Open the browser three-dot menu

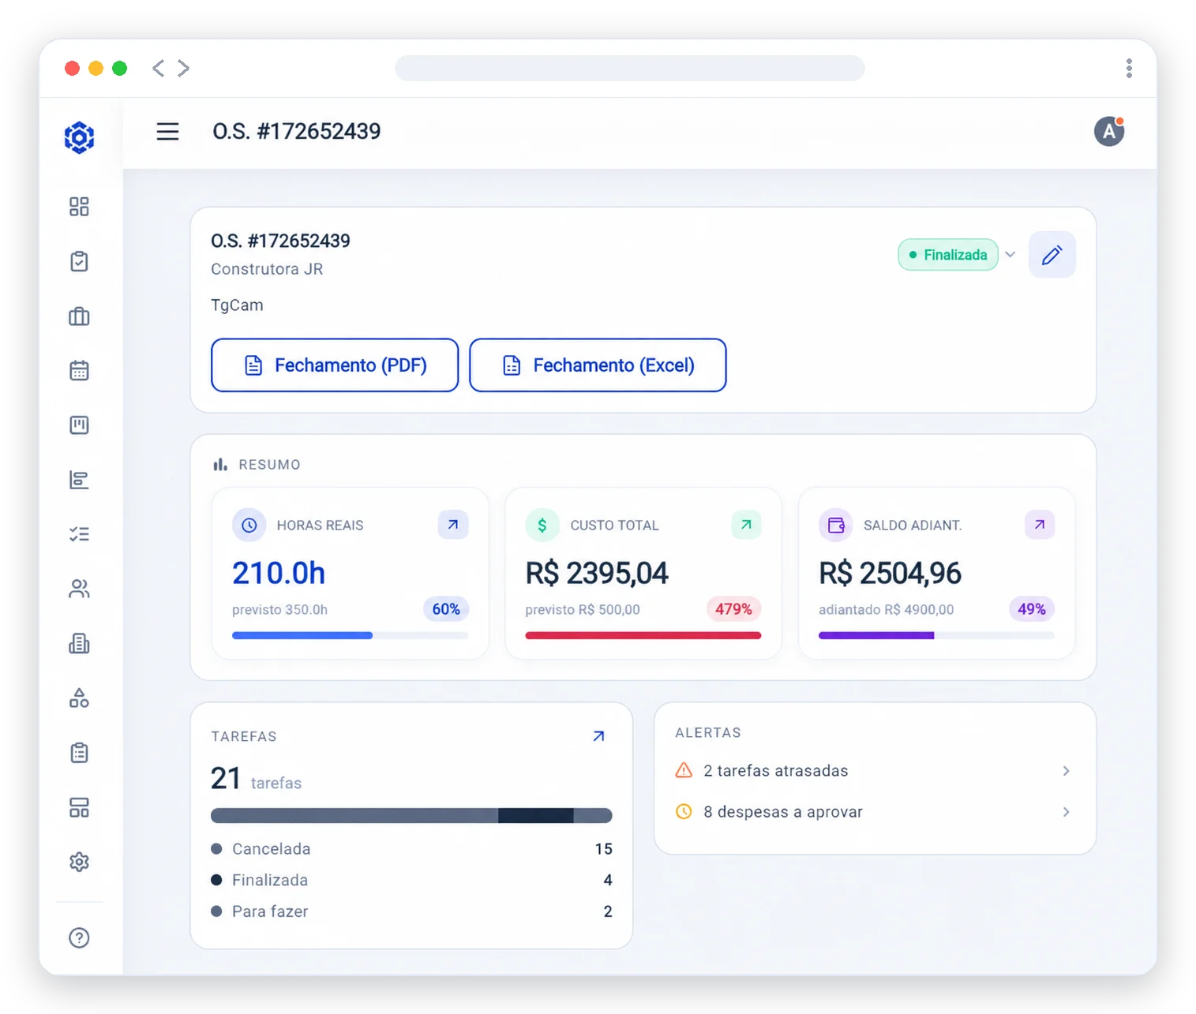[1129, 69]
